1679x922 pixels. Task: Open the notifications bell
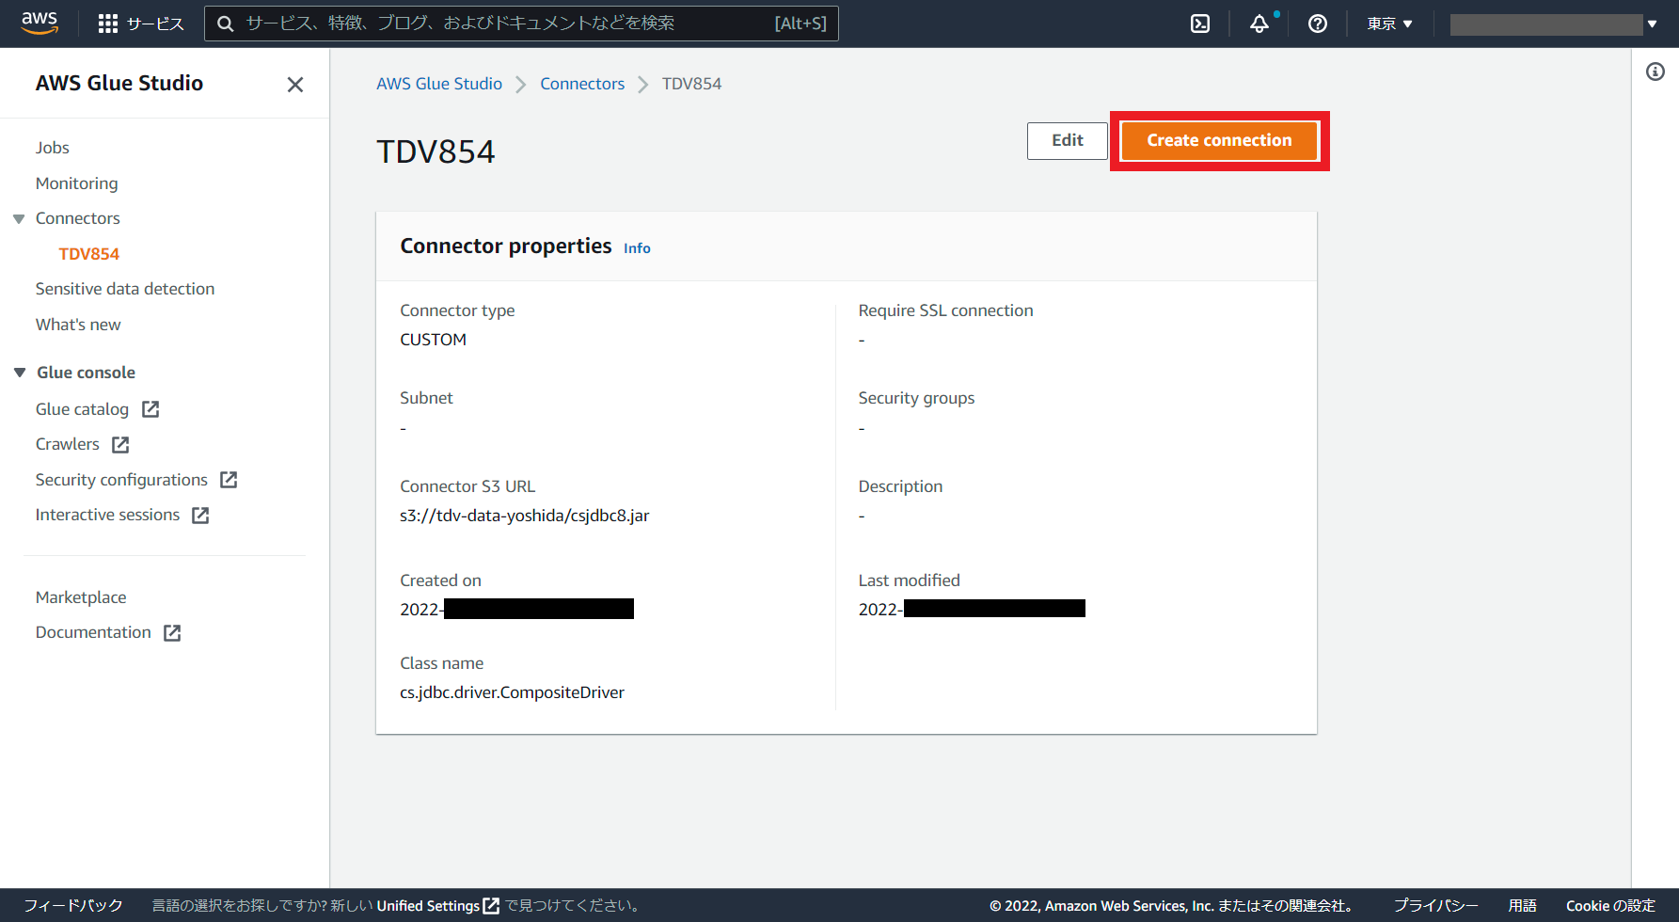click(1259, 24)
